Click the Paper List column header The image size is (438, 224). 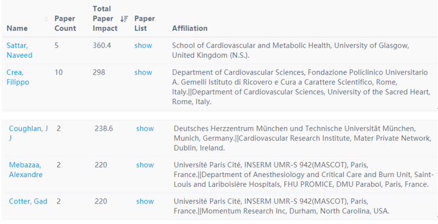(144, 23)
